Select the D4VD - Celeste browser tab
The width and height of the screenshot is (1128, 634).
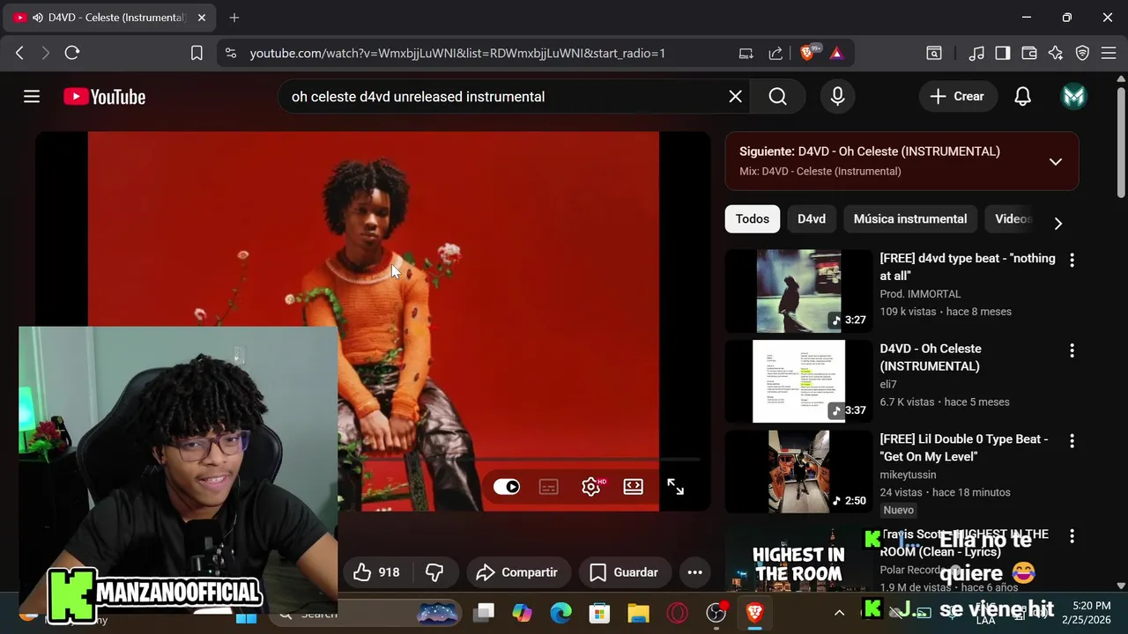[110, 18]
